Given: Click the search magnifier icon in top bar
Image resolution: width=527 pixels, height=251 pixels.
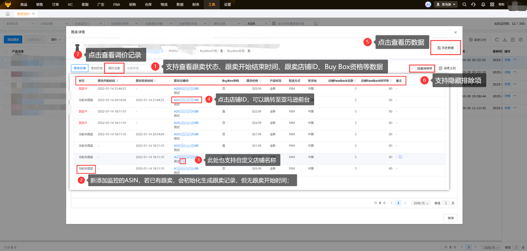Looking at the screenshot, I should pyautogui.click(x=464, y=5).
